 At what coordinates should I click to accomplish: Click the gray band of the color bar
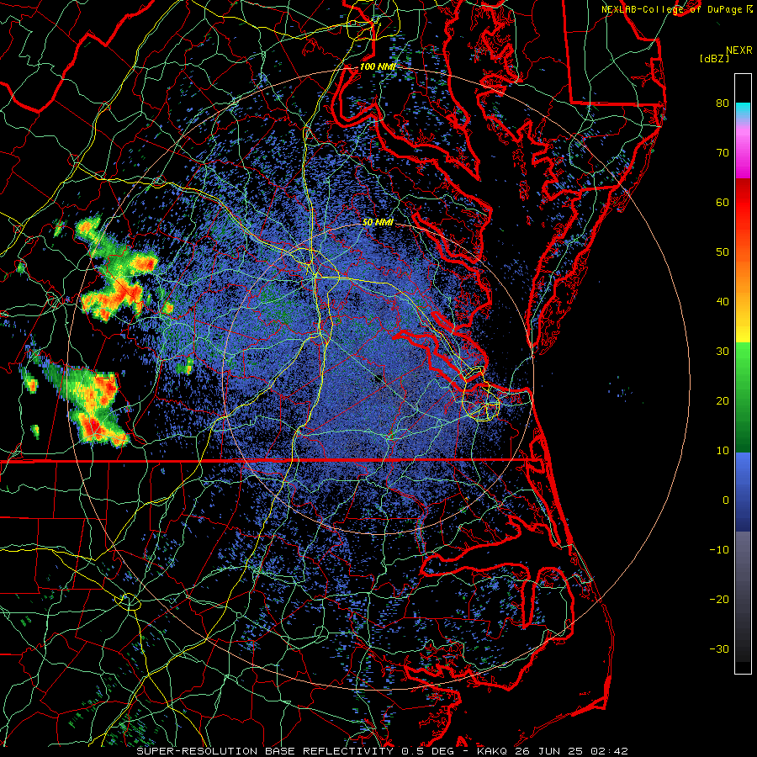pos(743,596)
